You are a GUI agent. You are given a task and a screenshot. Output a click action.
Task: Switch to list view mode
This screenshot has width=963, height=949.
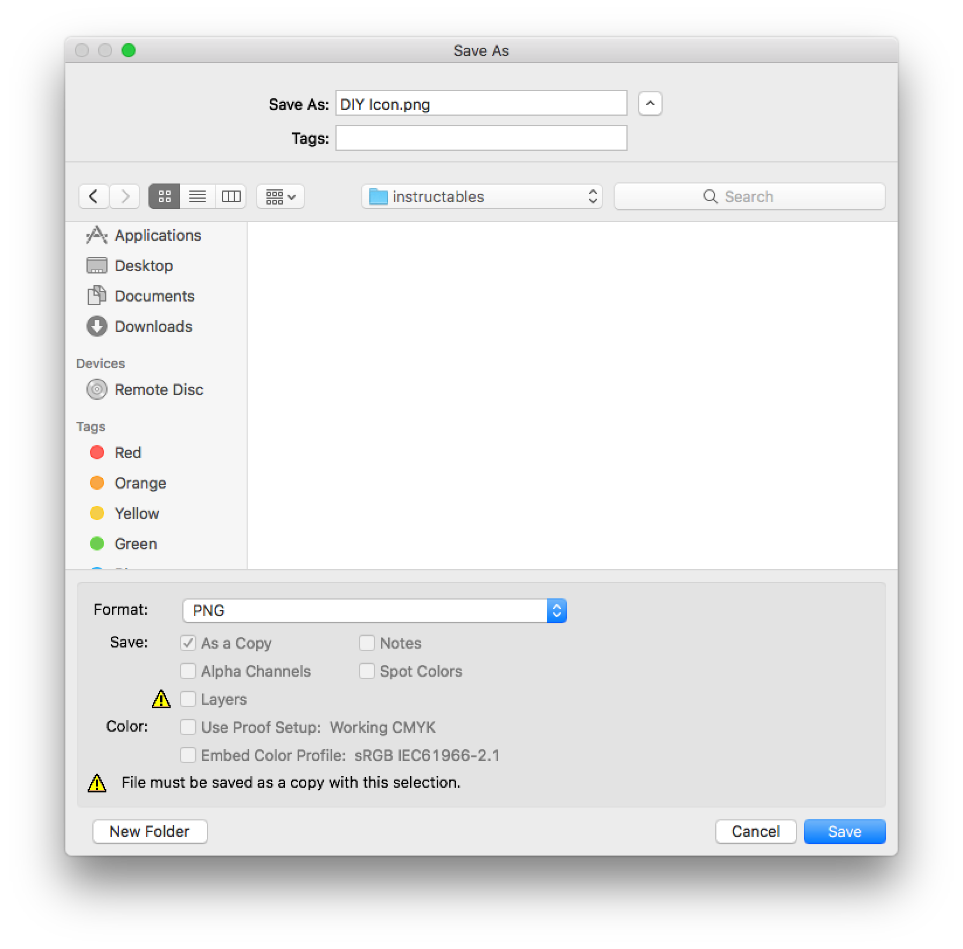point(198,196)
